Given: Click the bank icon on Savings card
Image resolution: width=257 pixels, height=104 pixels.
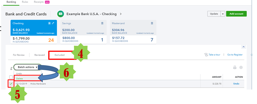Looking at the screenshot, I should pyautogui.click(x=102, y=23).
